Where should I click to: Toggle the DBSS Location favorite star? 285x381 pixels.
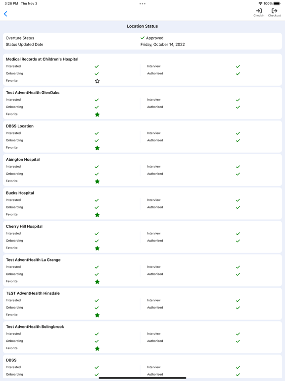coord(97,148)
